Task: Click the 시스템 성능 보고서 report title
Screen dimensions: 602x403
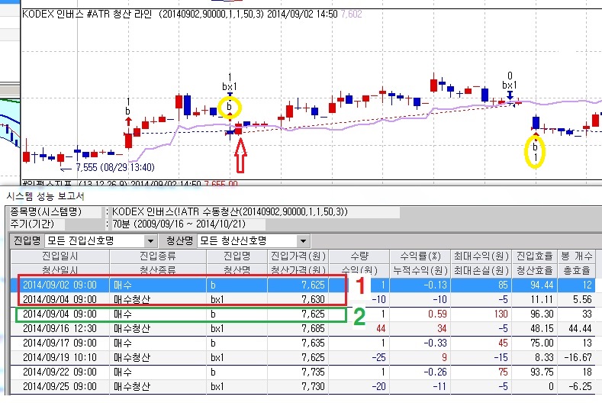Action: click(x=45, y=196)
